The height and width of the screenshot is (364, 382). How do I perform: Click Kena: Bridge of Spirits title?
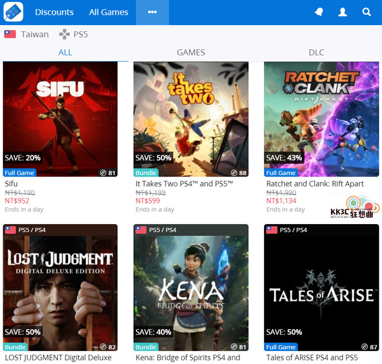[x=188, y=357]
